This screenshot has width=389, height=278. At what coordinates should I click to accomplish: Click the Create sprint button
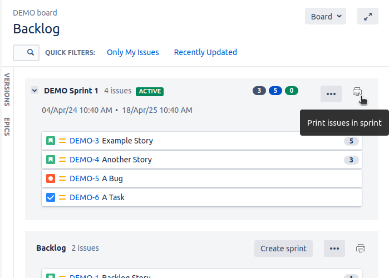pos(283,249)
